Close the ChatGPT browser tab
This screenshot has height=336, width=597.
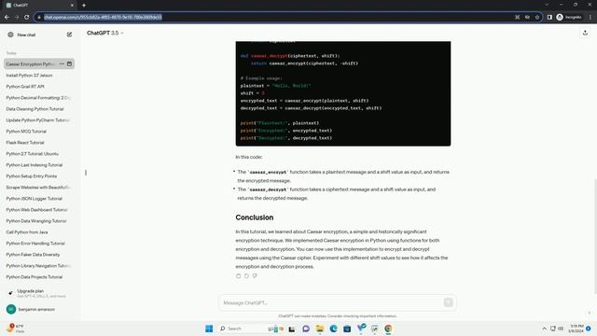click(x=72, y=6)
